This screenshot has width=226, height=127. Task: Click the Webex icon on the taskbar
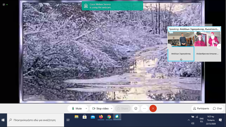pyautogui.click(x=117, y=117)
